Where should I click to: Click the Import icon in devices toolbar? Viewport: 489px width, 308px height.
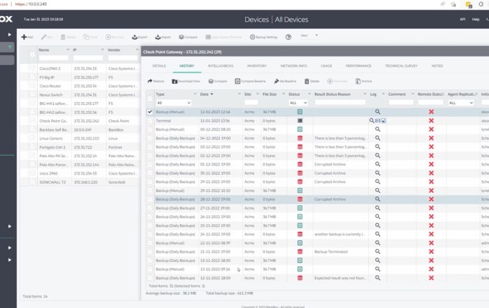coord(158,37)
